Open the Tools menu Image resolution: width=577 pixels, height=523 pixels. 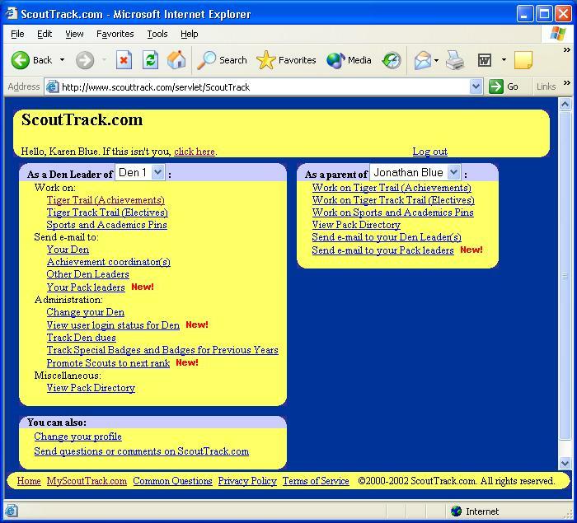[x=157, y=34]
